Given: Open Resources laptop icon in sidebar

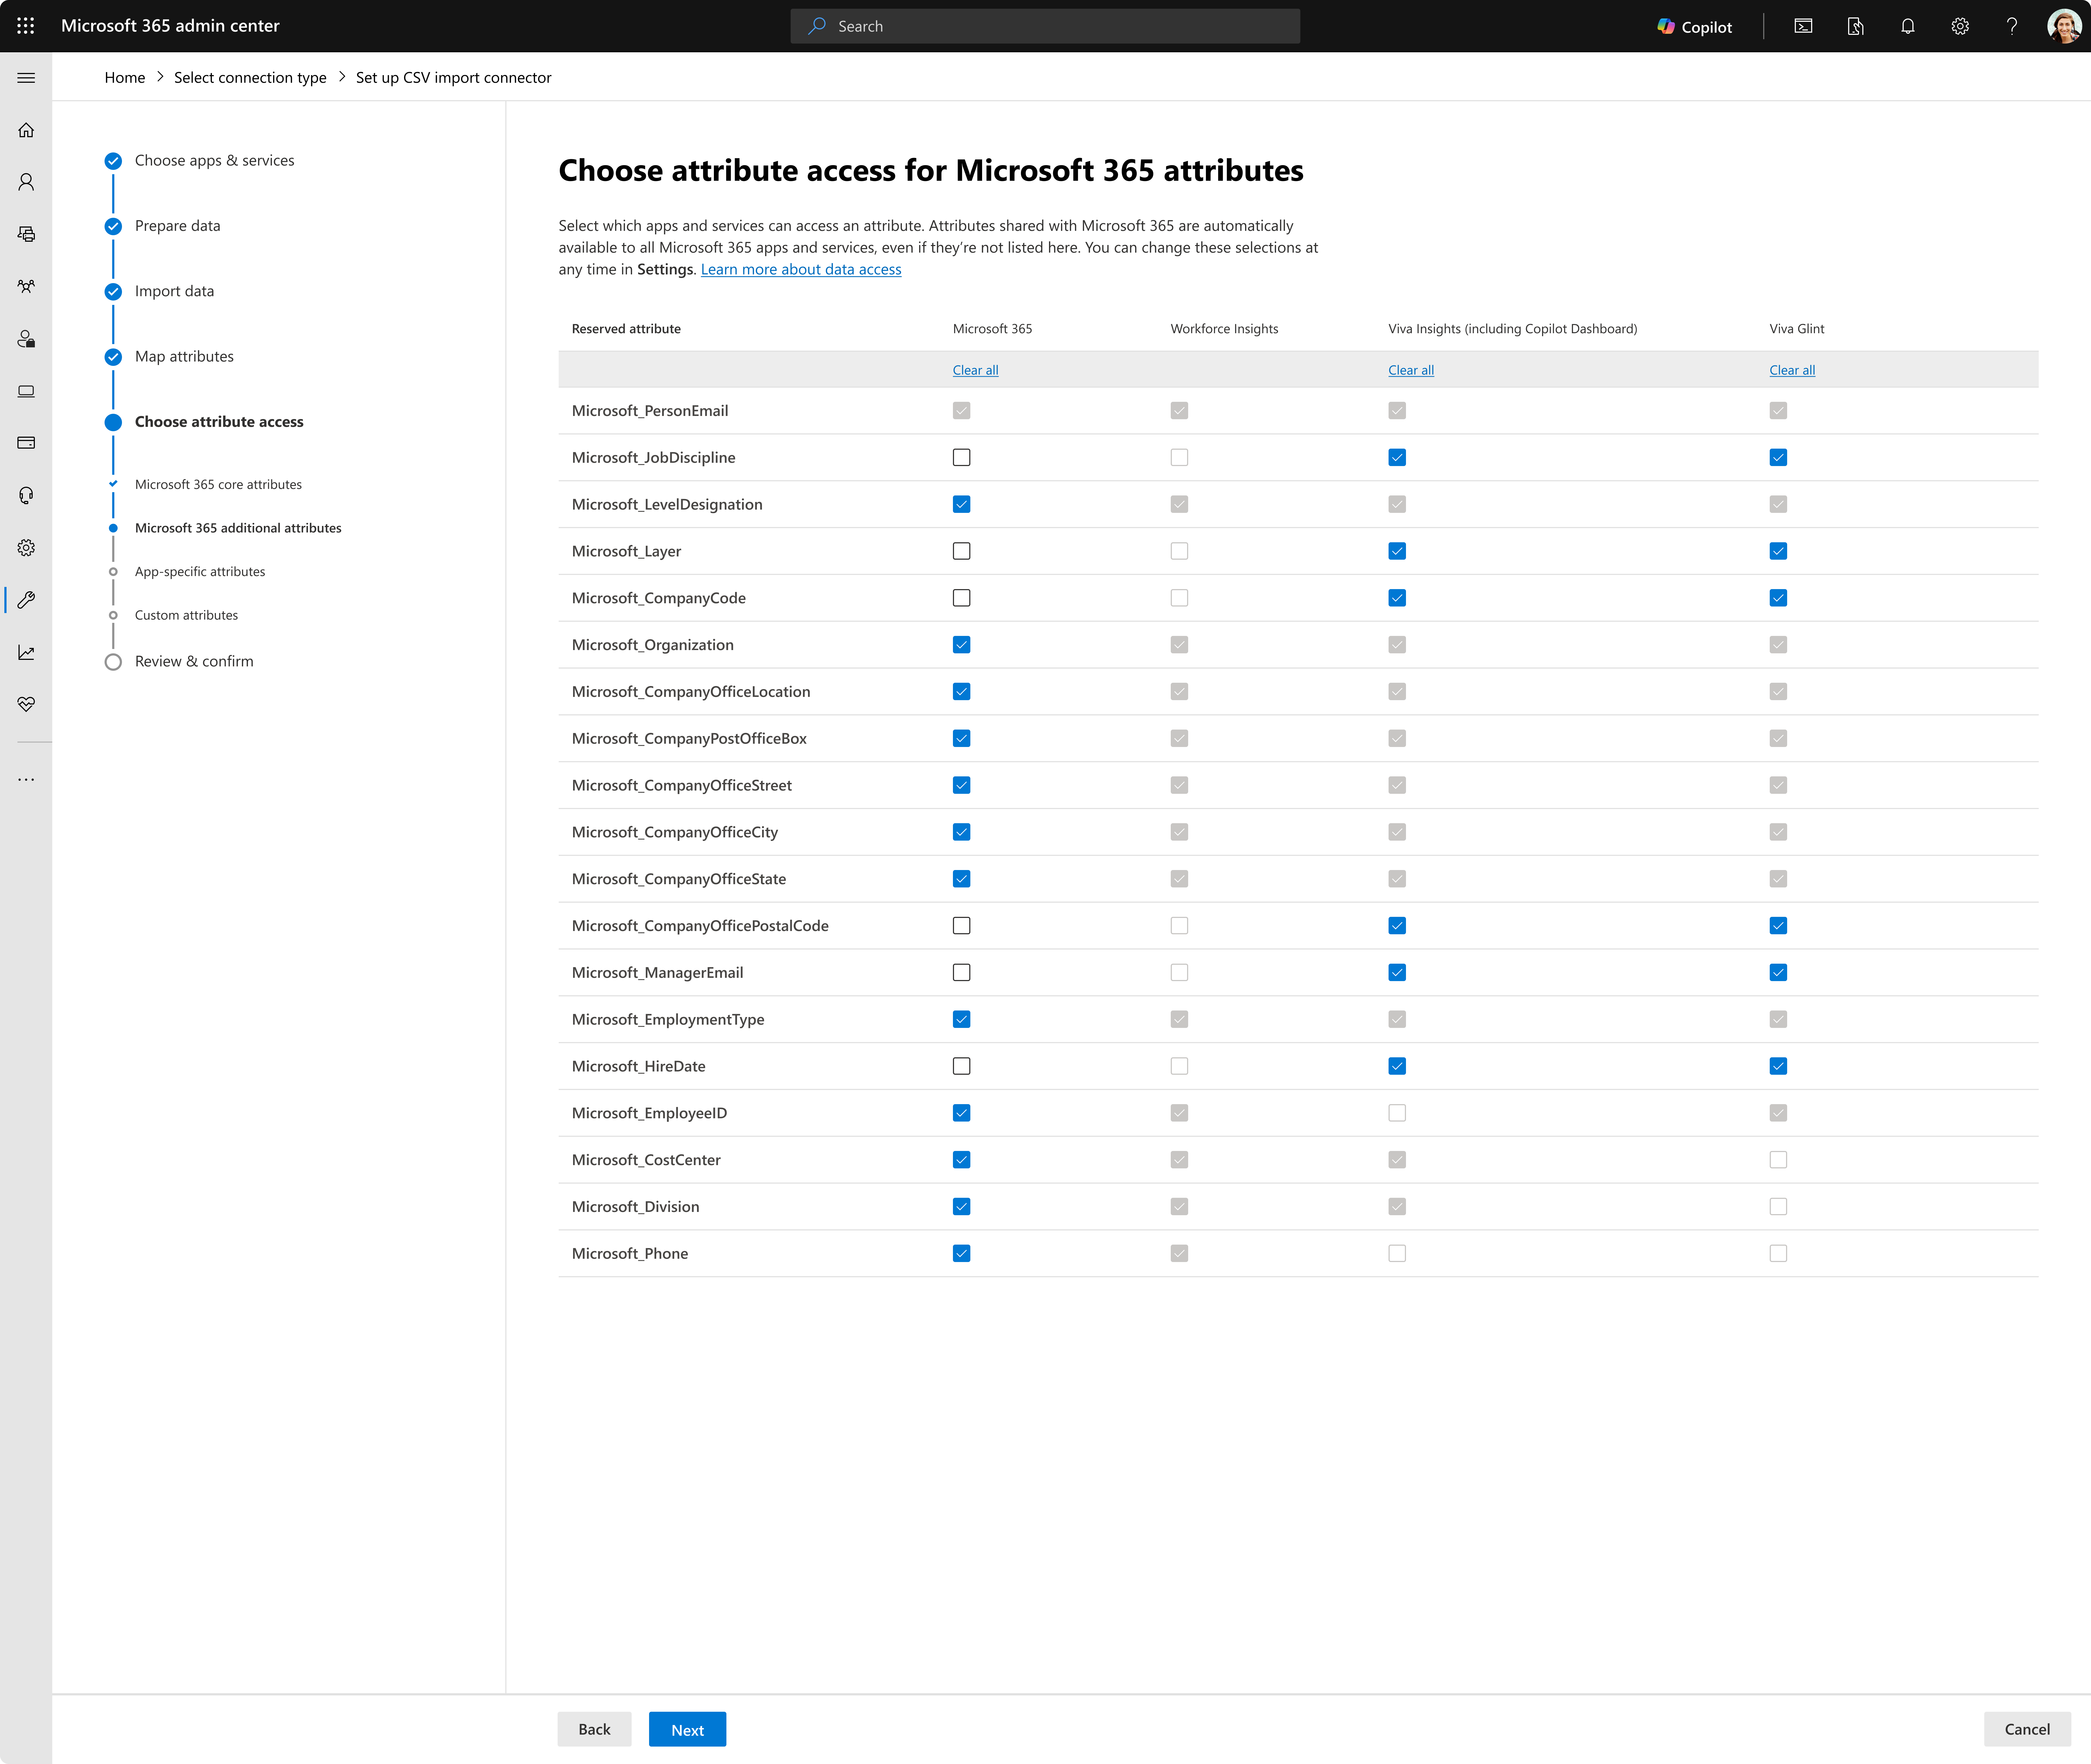Looking at the screenshot, I should click(x=26, y=391).
